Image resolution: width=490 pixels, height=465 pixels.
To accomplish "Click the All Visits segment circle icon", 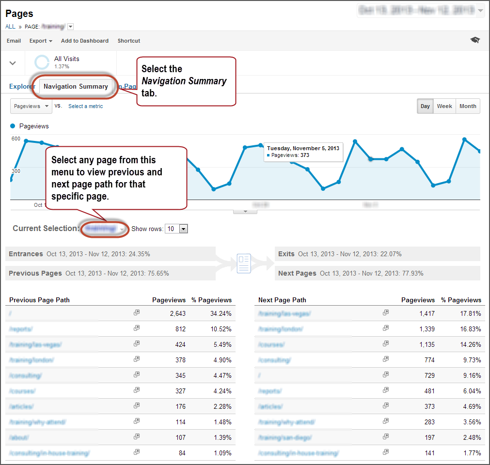I will click(x=42, y=62).
